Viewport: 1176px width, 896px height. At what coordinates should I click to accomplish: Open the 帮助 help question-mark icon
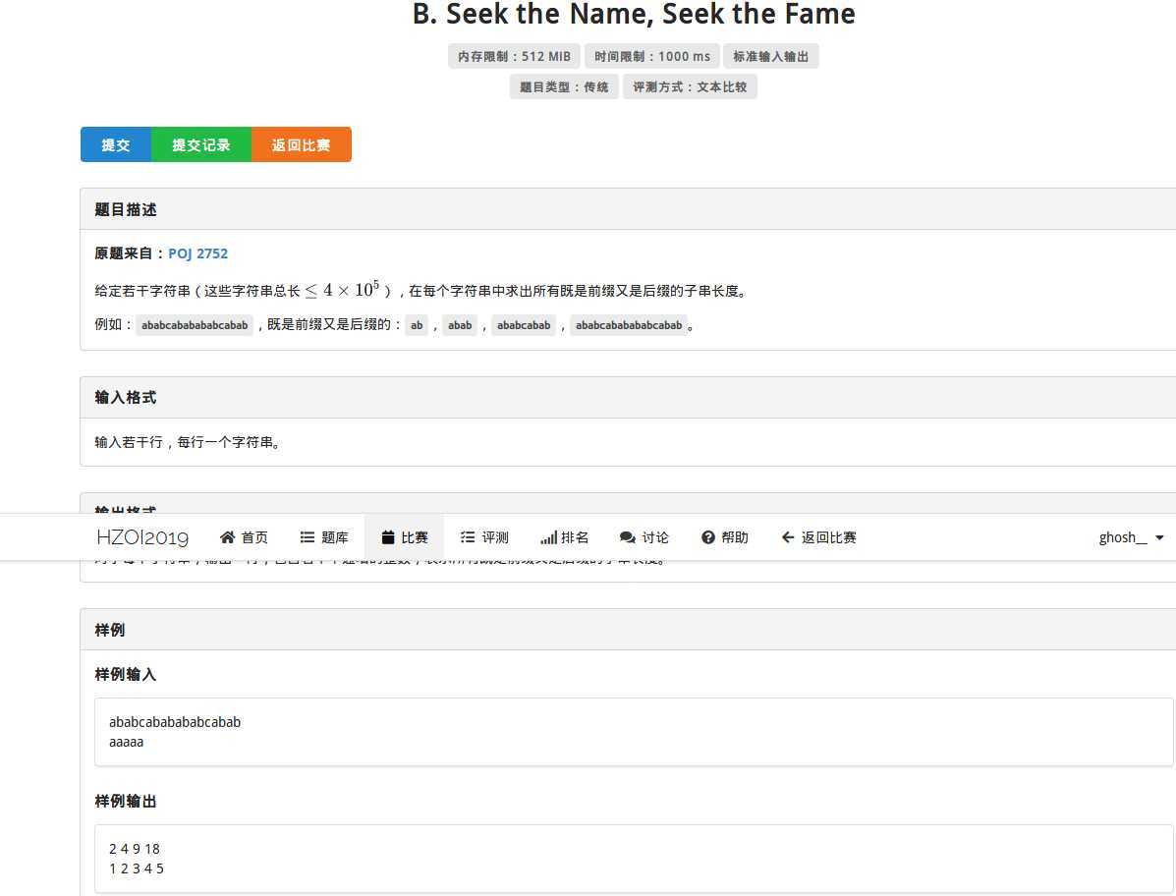click(707, 537)
